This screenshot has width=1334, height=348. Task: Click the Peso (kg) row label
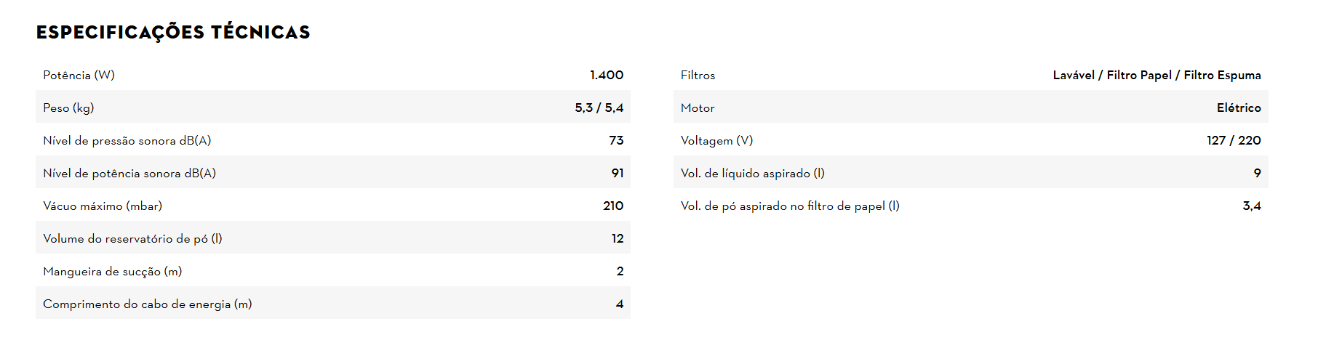point(68,108)
